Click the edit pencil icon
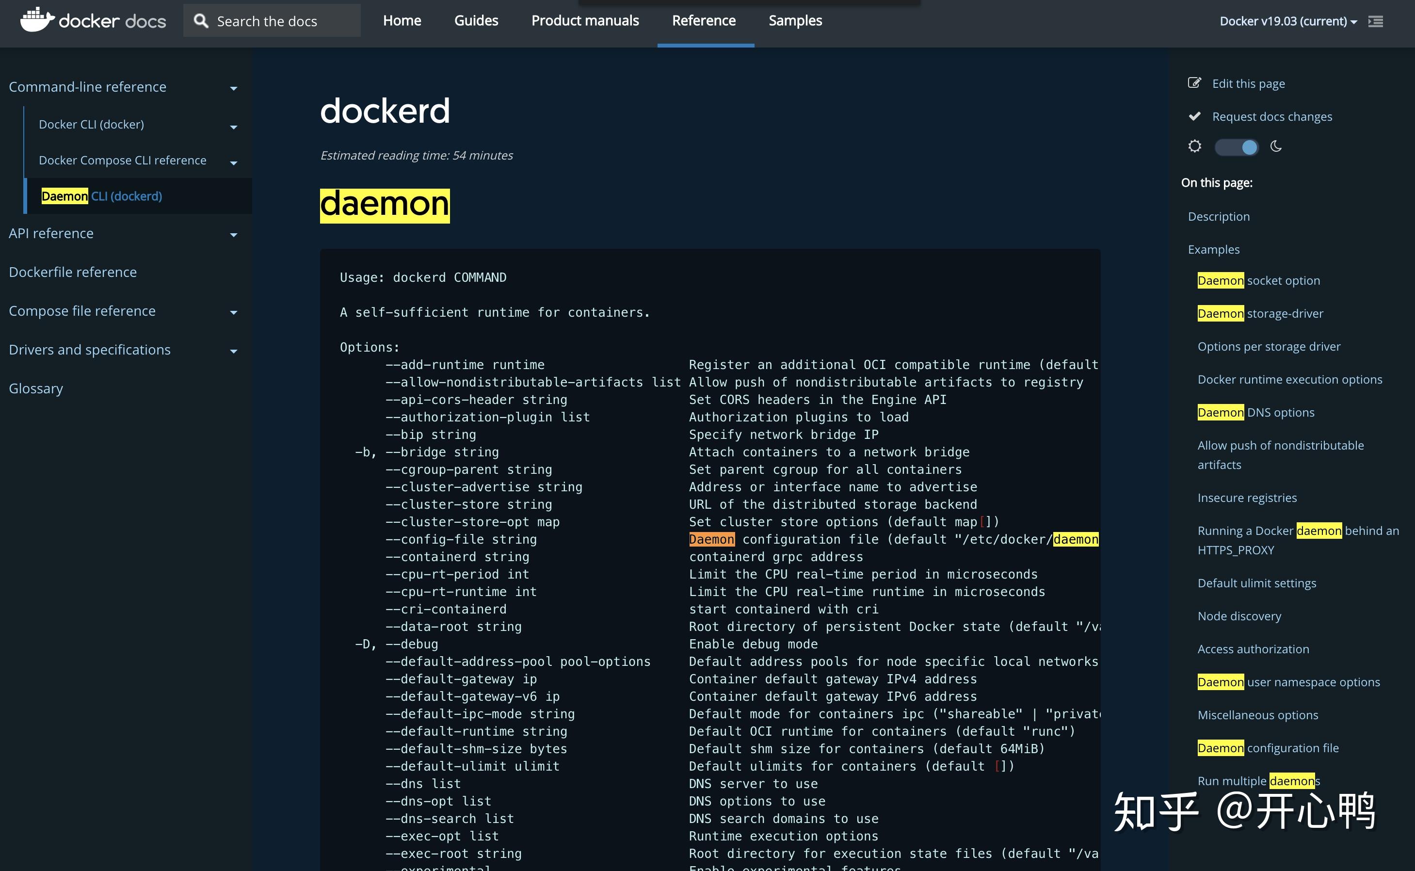 [1194, 83]
